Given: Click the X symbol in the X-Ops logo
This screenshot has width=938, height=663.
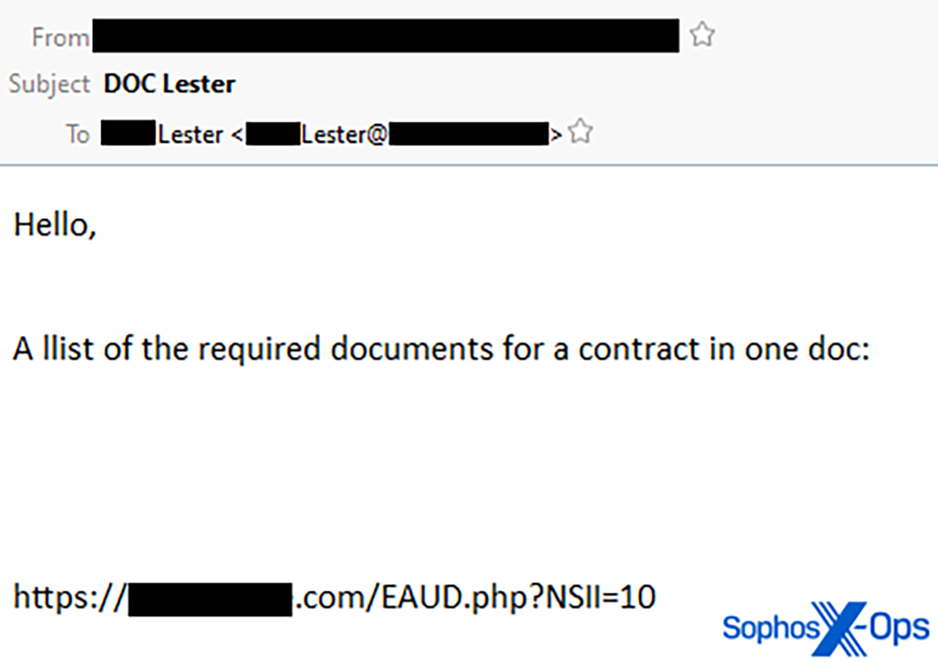Looking at the screenshot, I should coord(840,627).
